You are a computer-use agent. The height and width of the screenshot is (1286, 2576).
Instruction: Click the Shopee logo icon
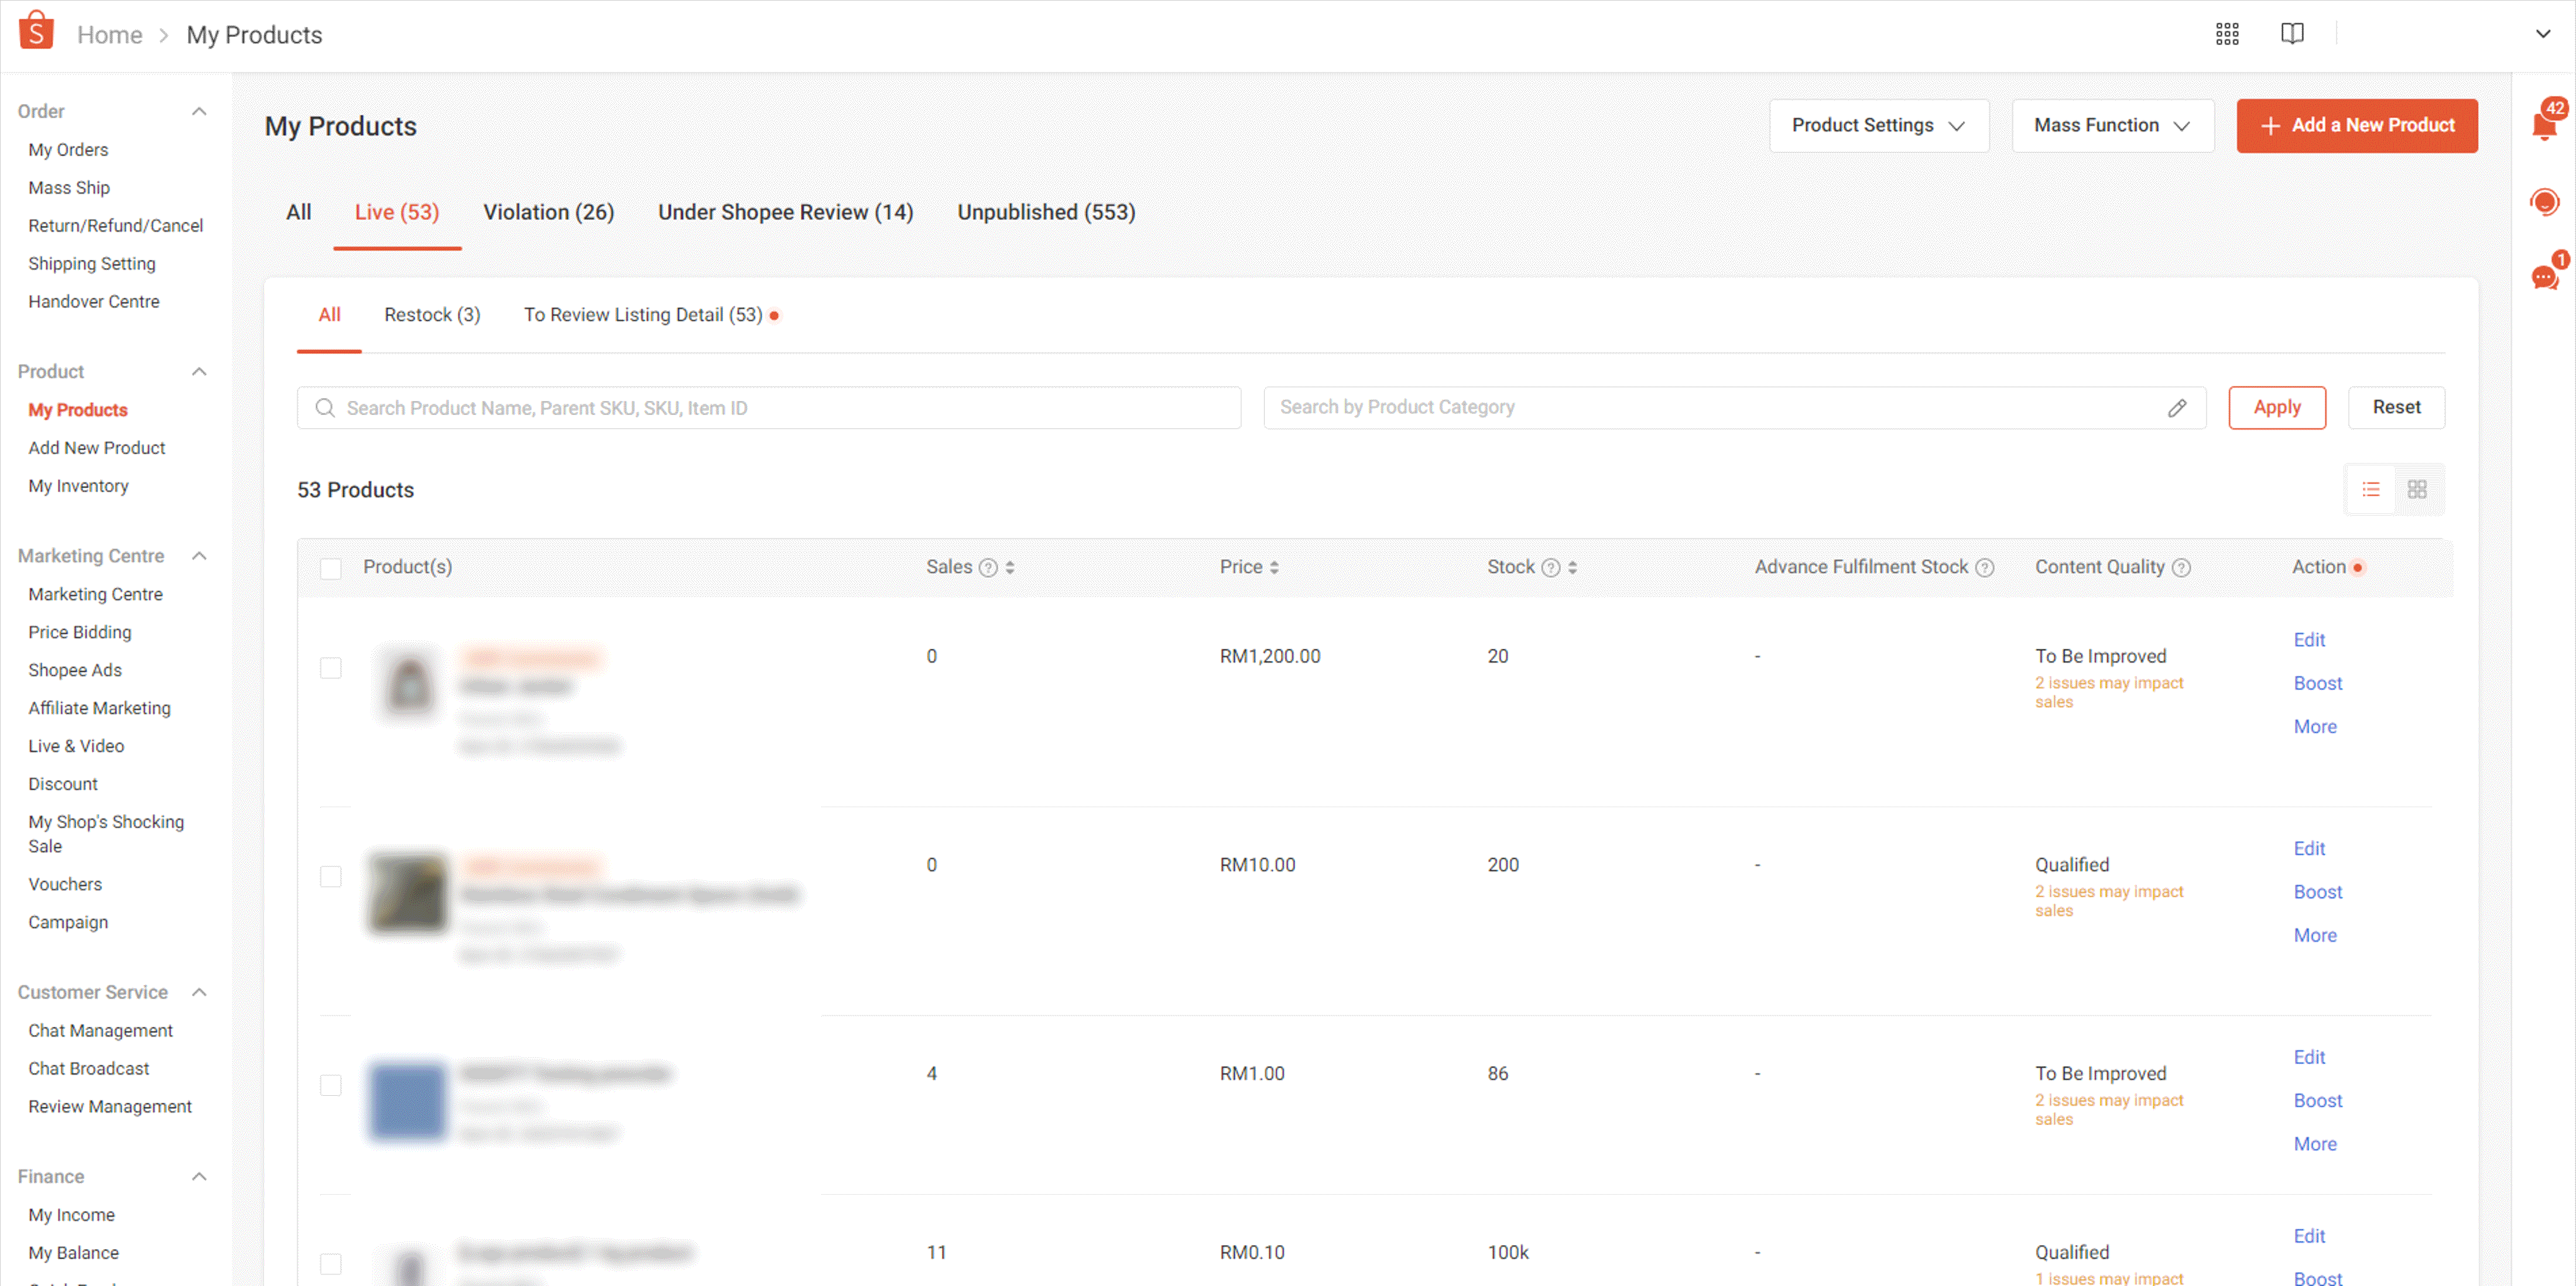pos(36,31)
